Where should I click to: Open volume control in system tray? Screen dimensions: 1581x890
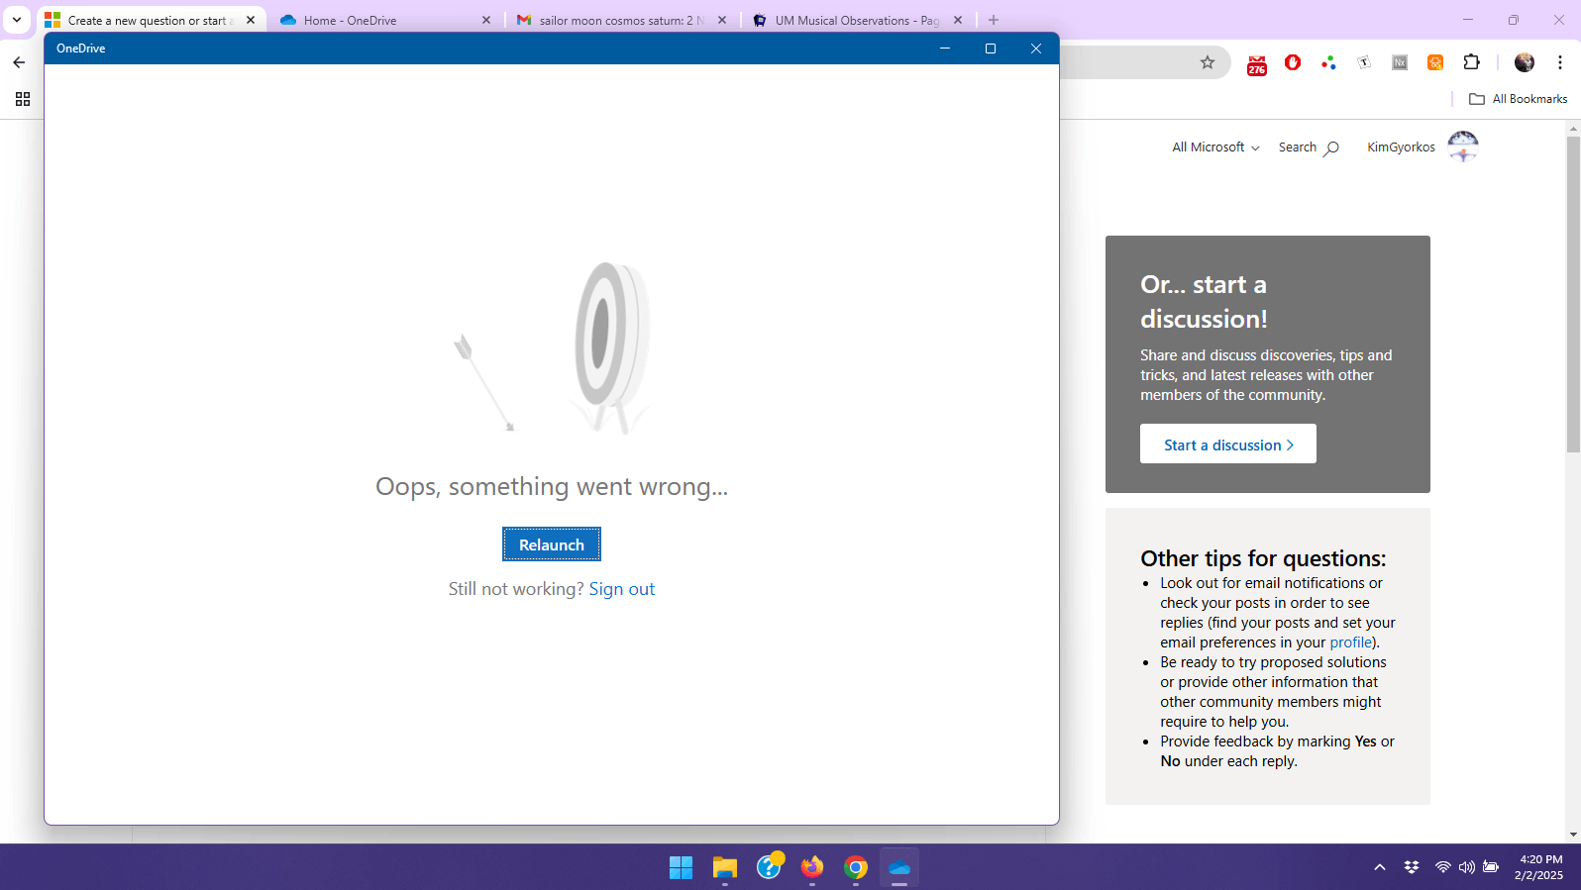point(1467,867)
